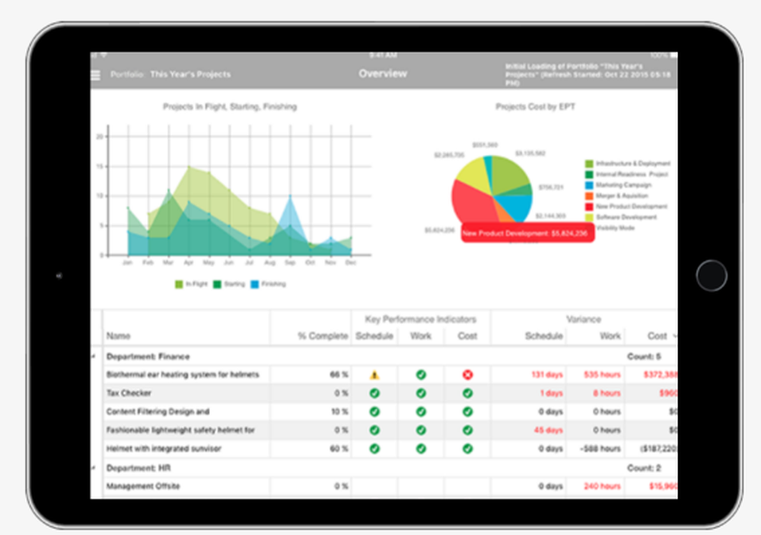761x535 pixels.
Task: Click the Schedule KPI check for Helmet with integrated sunvisor
Action: pos(374,448)
